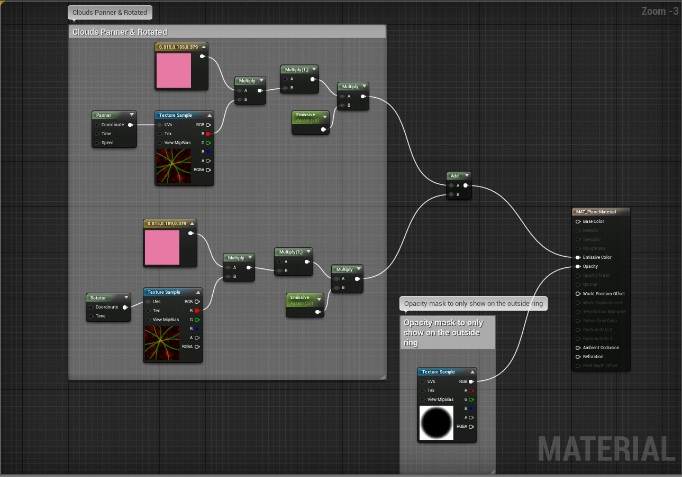Select the Rotator node title
682x477 pixels.
(98, 298)
